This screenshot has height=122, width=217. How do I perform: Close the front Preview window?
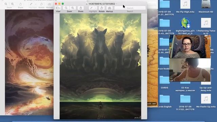click(x=56, y=4)
